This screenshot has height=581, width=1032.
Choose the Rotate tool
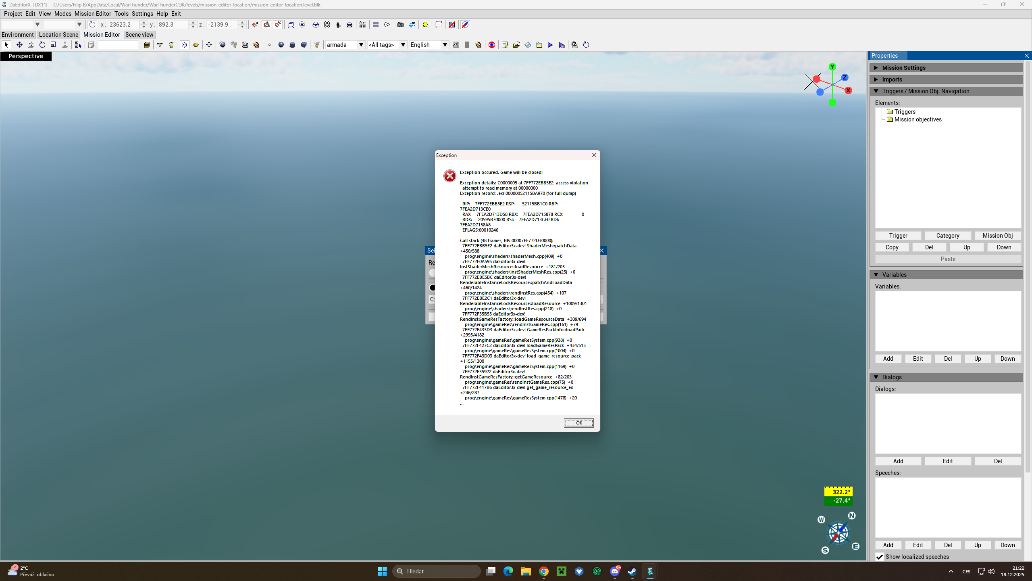click(x=42, y=45)
